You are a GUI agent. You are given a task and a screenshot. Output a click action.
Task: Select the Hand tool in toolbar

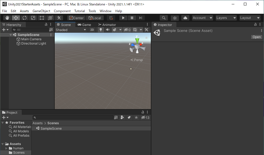pos(7,18)
